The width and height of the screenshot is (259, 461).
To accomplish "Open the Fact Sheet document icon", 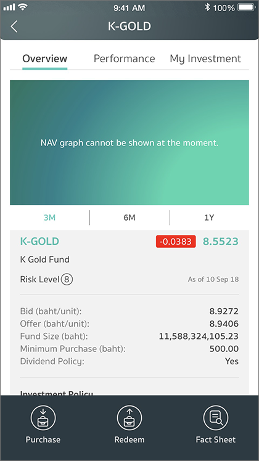I will pyautogui.click(x=215, y=417).
